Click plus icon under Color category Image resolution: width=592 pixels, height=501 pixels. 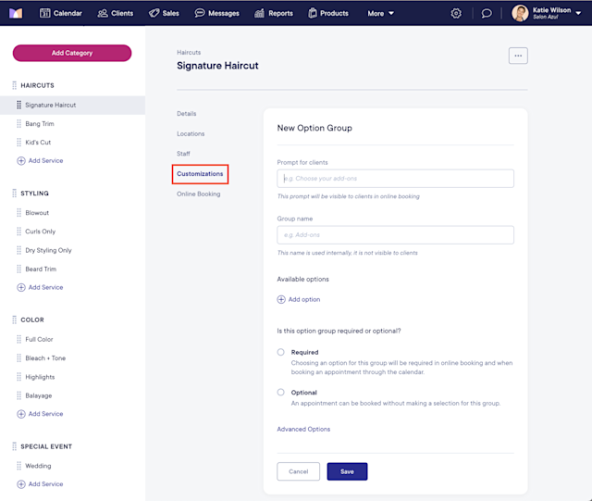(21, 414)
